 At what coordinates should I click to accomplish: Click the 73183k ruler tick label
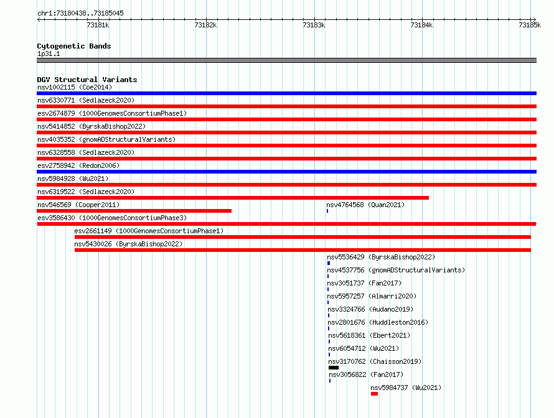click(x=314, y=25)
